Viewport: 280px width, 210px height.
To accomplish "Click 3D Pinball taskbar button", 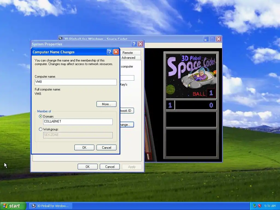I will click(x=51, y=206).
